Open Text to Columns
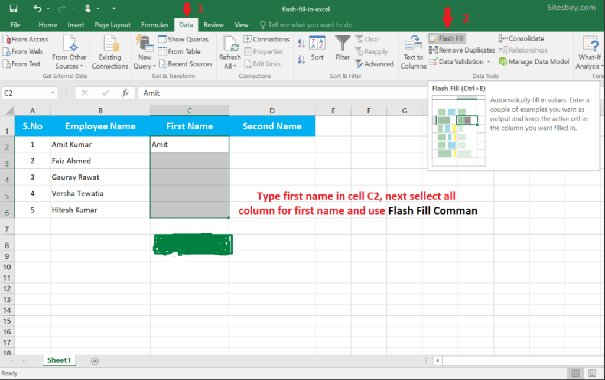605x380 pixels. coord(413,53)
